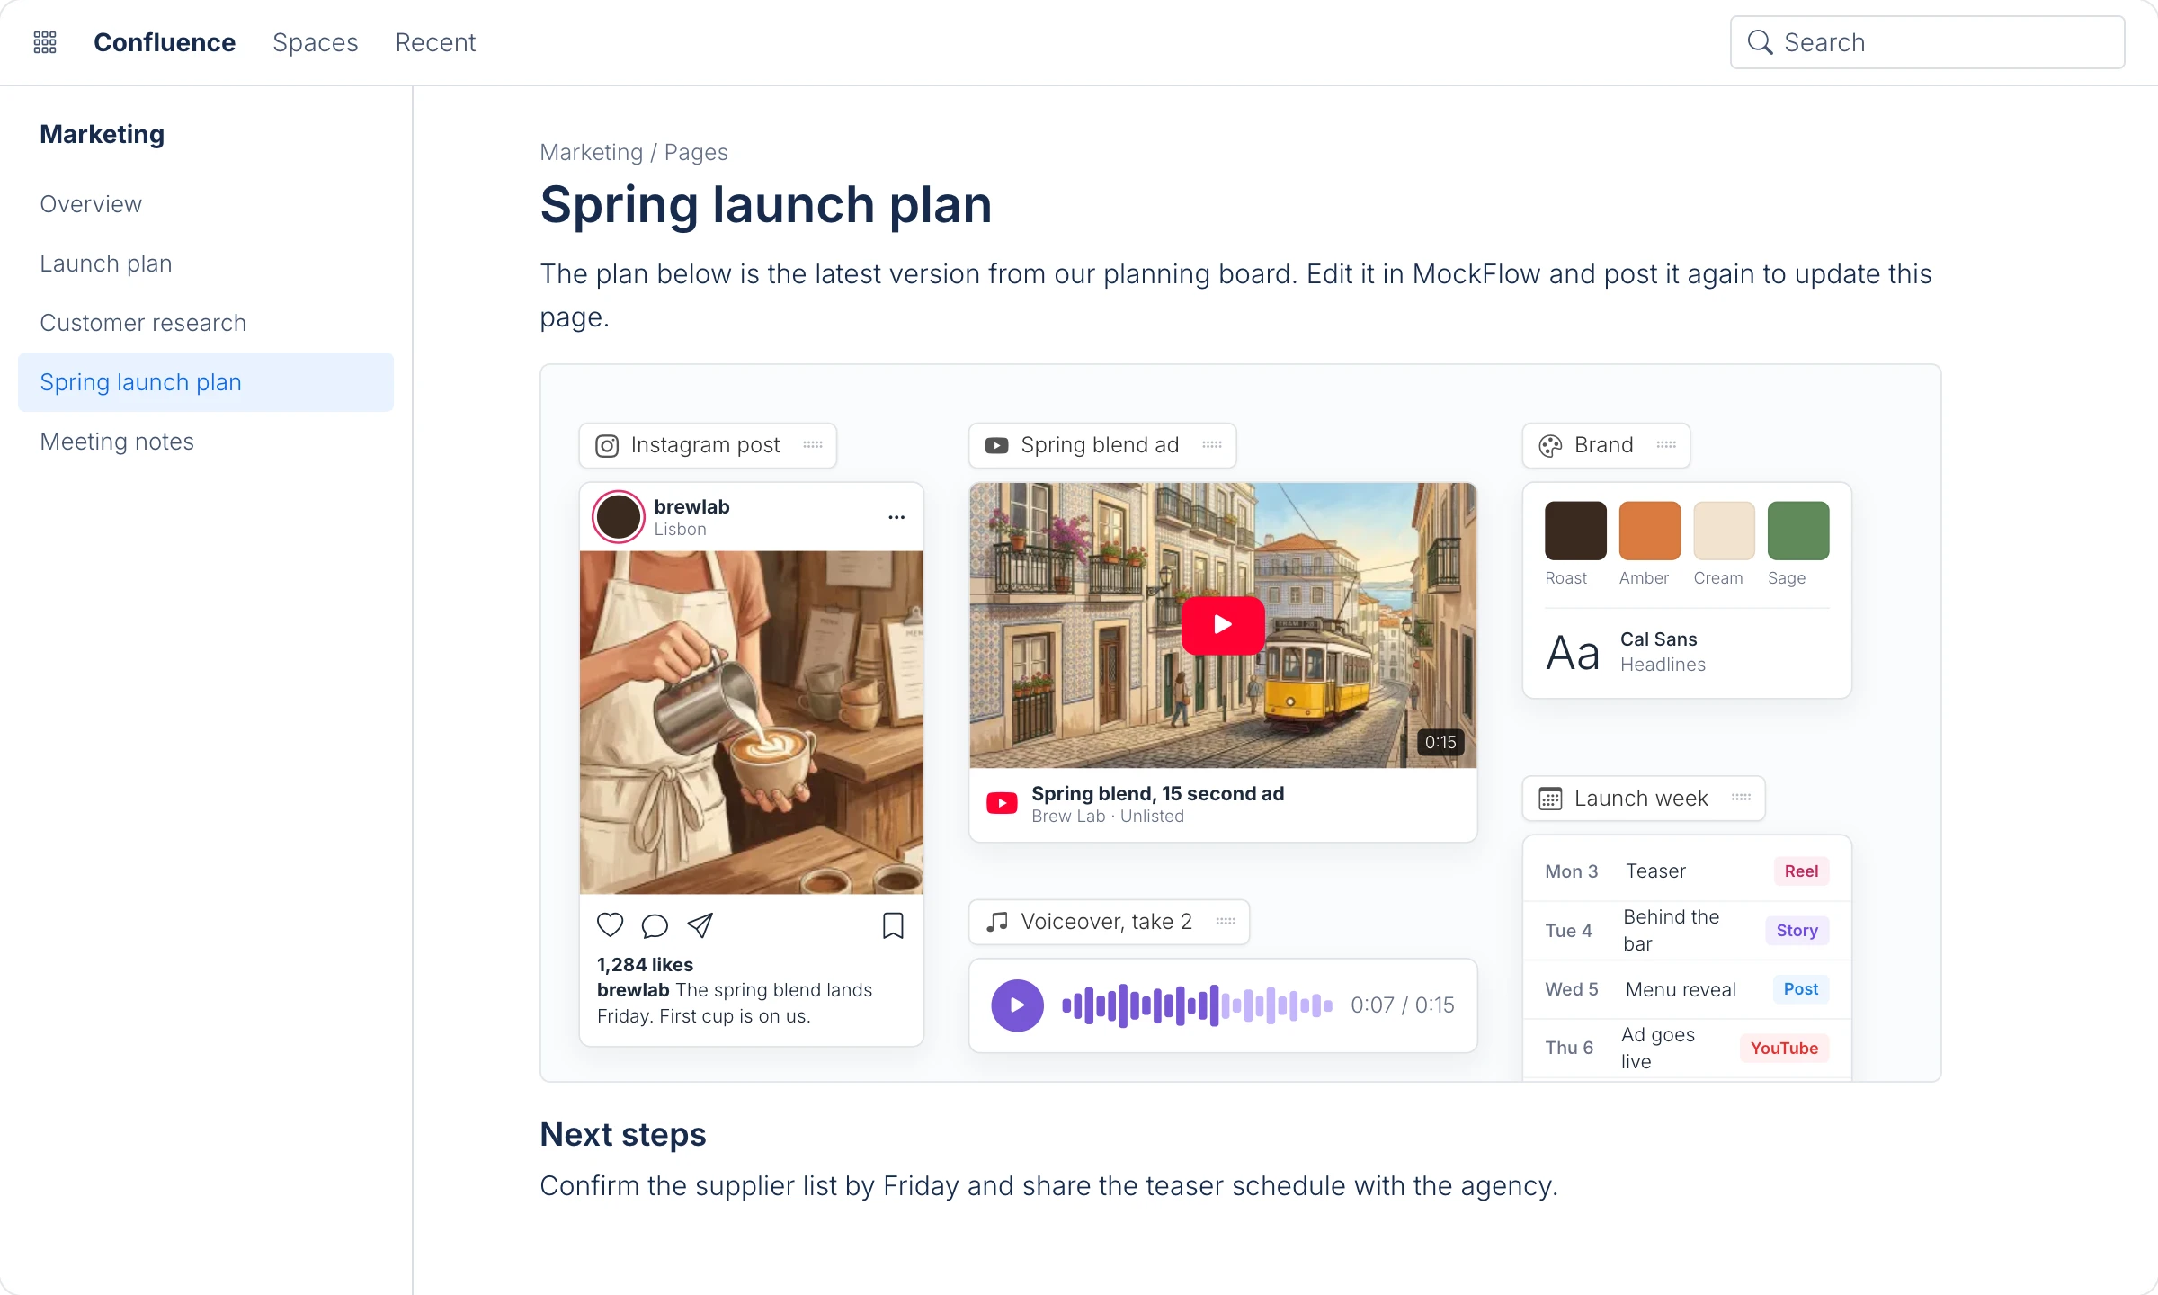Grab the Spring blend ad drag handle
Image resolution: width=2158 pixels, height=1295 pixels.
point(1212,444)
